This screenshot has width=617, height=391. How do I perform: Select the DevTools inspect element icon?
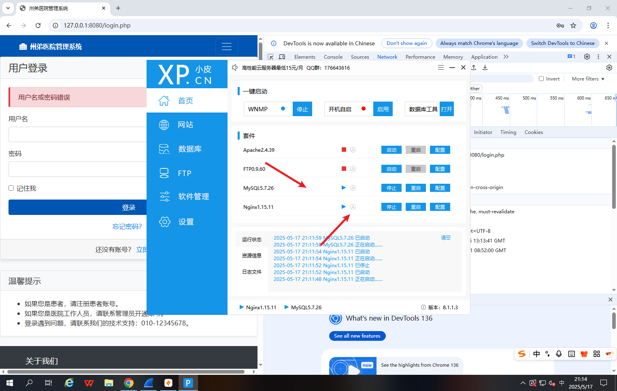270,57
